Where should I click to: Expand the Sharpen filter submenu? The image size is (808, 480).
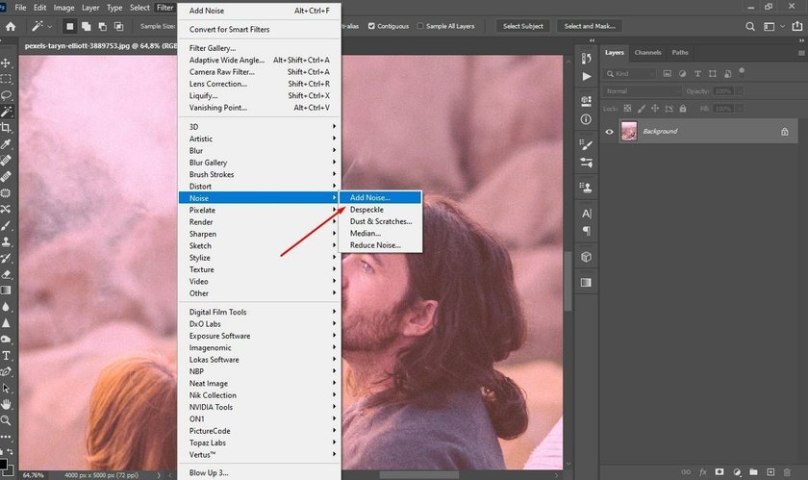coord(259,234)
